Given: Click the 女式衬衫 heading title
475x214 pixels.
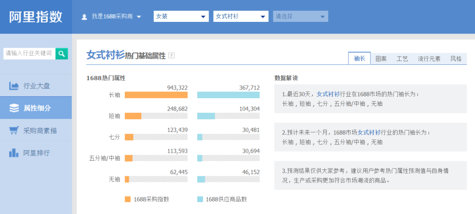Looking at the screenshot, I should click(105, 55).
